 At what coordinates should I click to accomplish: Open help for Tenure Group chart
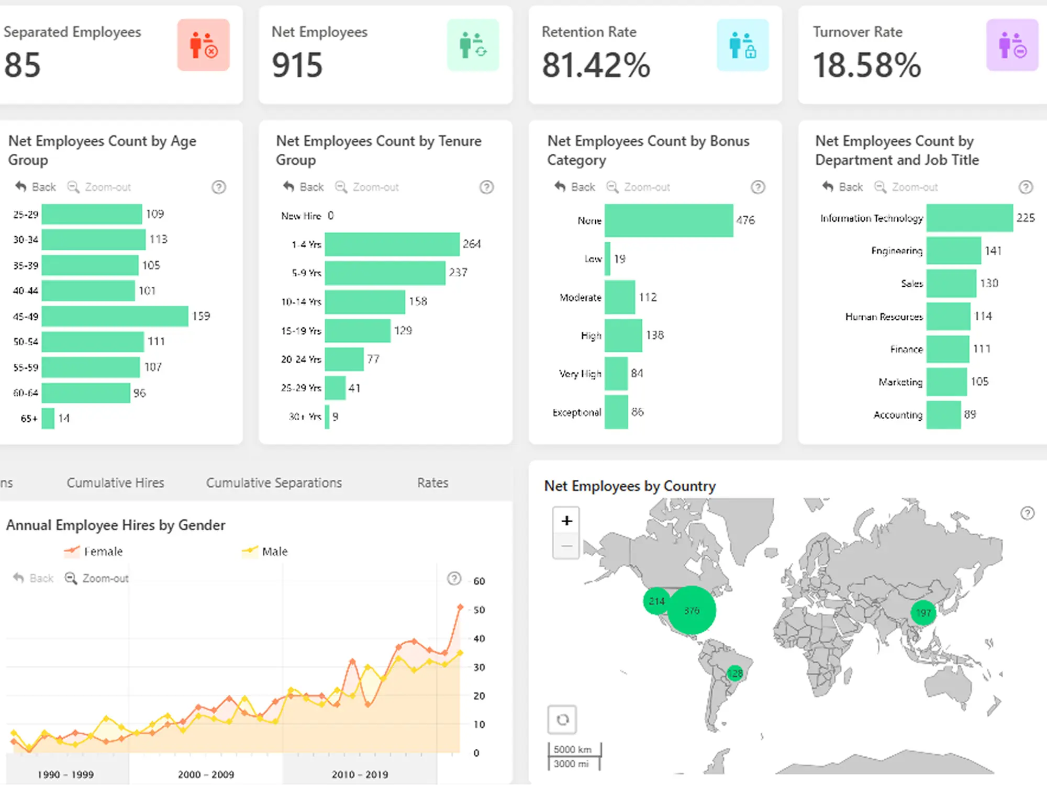tap(487, 187)
